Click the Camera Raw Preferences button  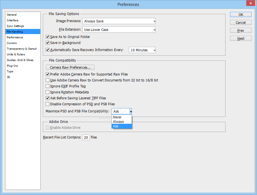70,67
